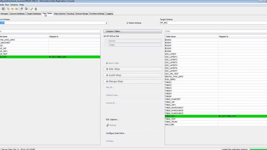The width and height of the screenshot is (267, 150).
Task: Open the Extract Range tab
Action: (82, 14)
